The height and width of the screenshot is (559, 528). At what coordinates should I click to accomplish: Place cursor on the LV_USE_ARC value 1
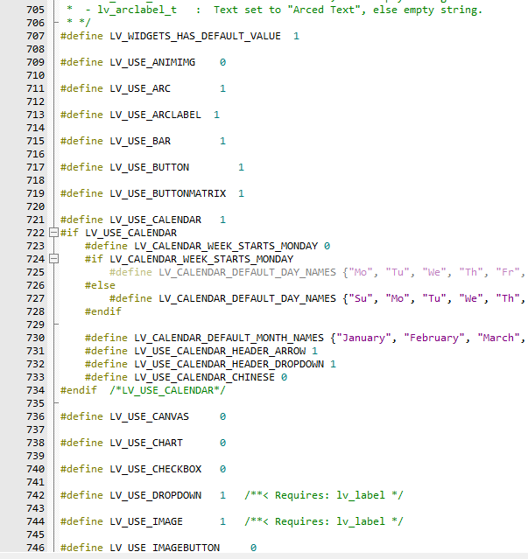(x=222, y=88)
